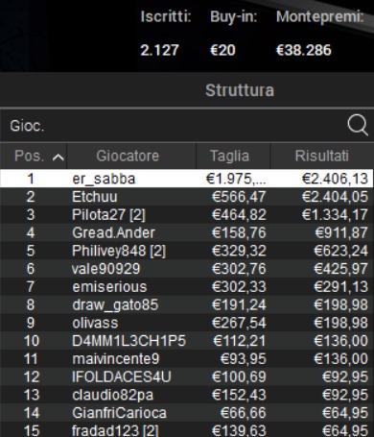
Task: Open the Struttura tab
Action: tap(240, 90)
